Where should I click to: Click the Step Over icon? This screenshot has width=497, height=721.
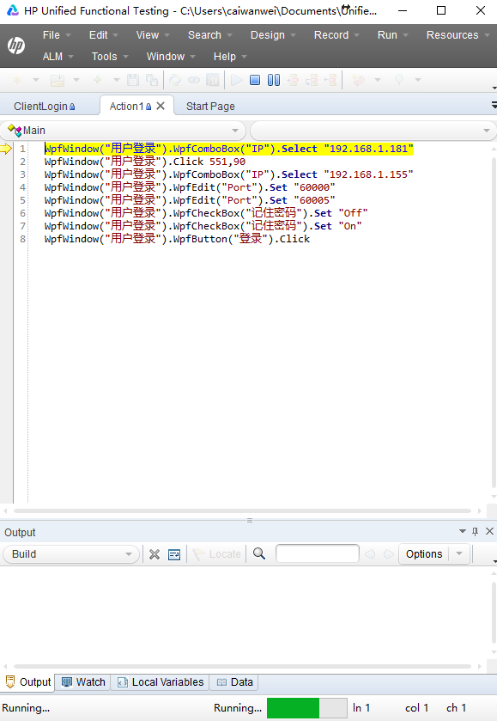coord(312,80)
